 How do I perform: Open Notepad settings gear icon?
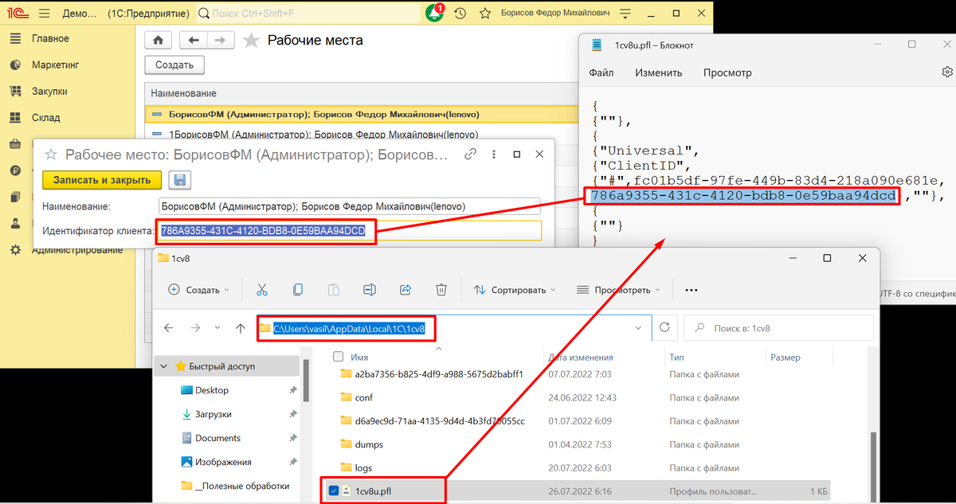pyautogui.click(x=947, y=72)
